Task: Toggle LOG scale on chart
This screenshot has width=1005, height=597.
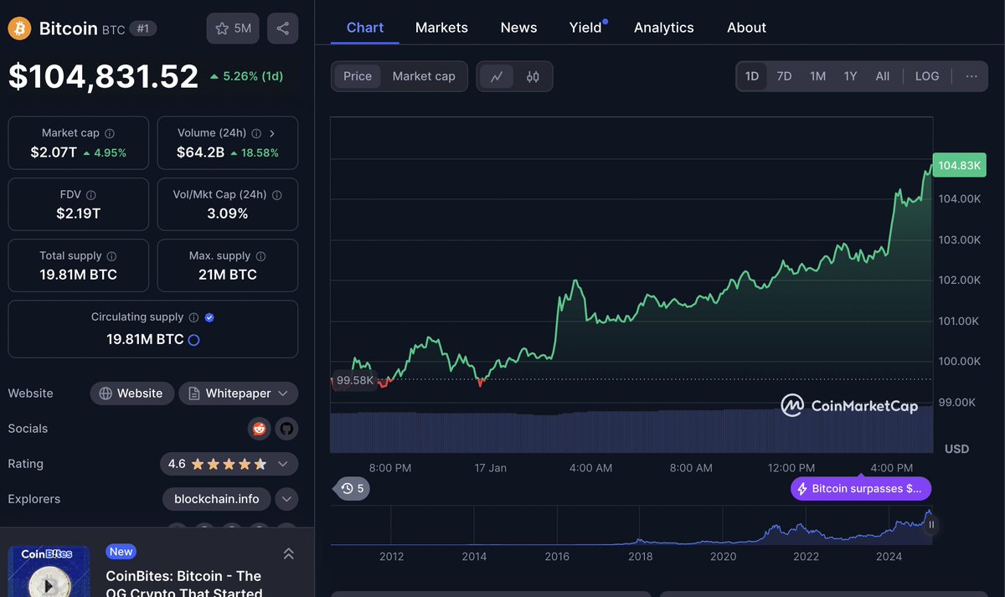Action: (x=927, y=76)
